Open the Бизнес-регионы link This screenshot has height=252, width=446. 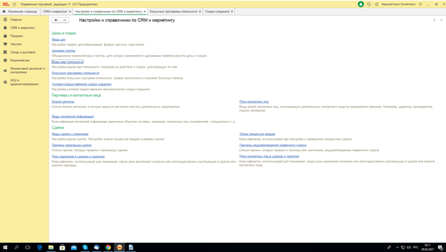coord(63,101)
